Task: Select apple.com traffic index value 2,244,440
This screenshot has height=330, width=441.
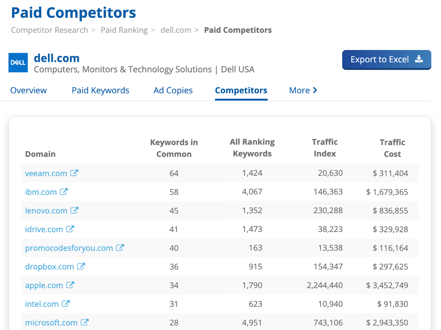Action: (325, 285)
